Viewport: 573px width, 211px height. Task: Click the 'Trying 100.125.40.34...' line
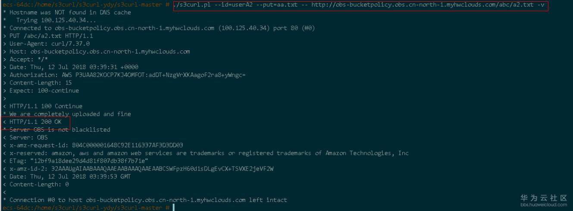click(50, 20)
